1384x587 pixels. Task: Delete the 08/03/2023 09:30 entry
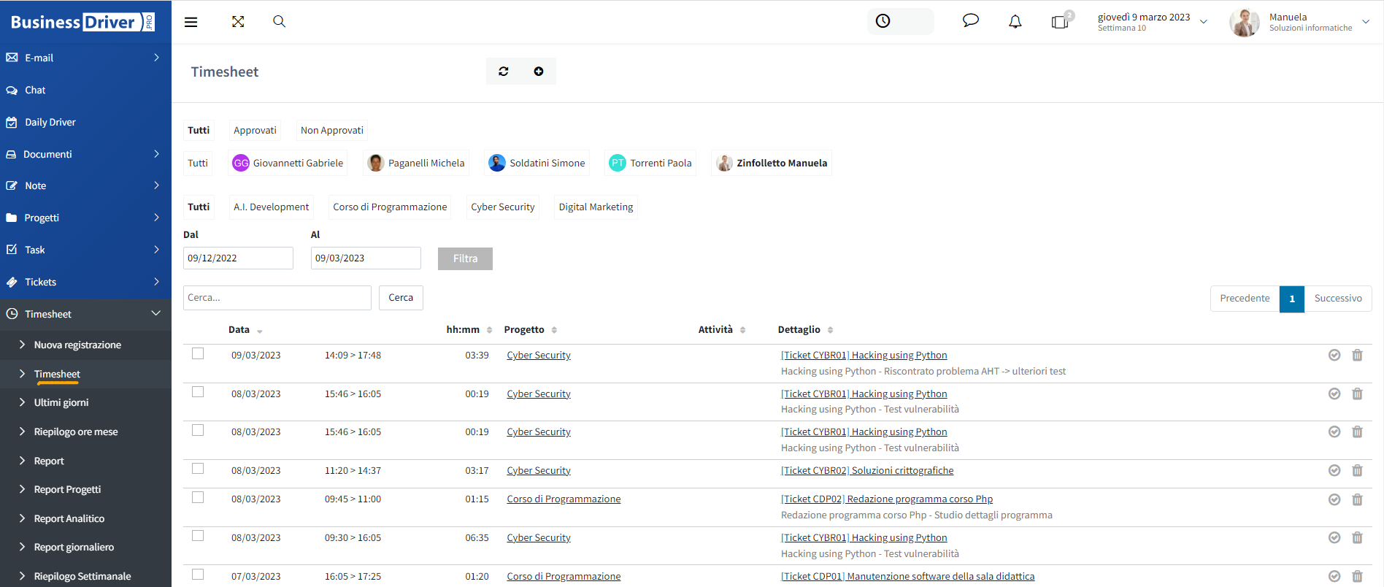[1357, 537]
